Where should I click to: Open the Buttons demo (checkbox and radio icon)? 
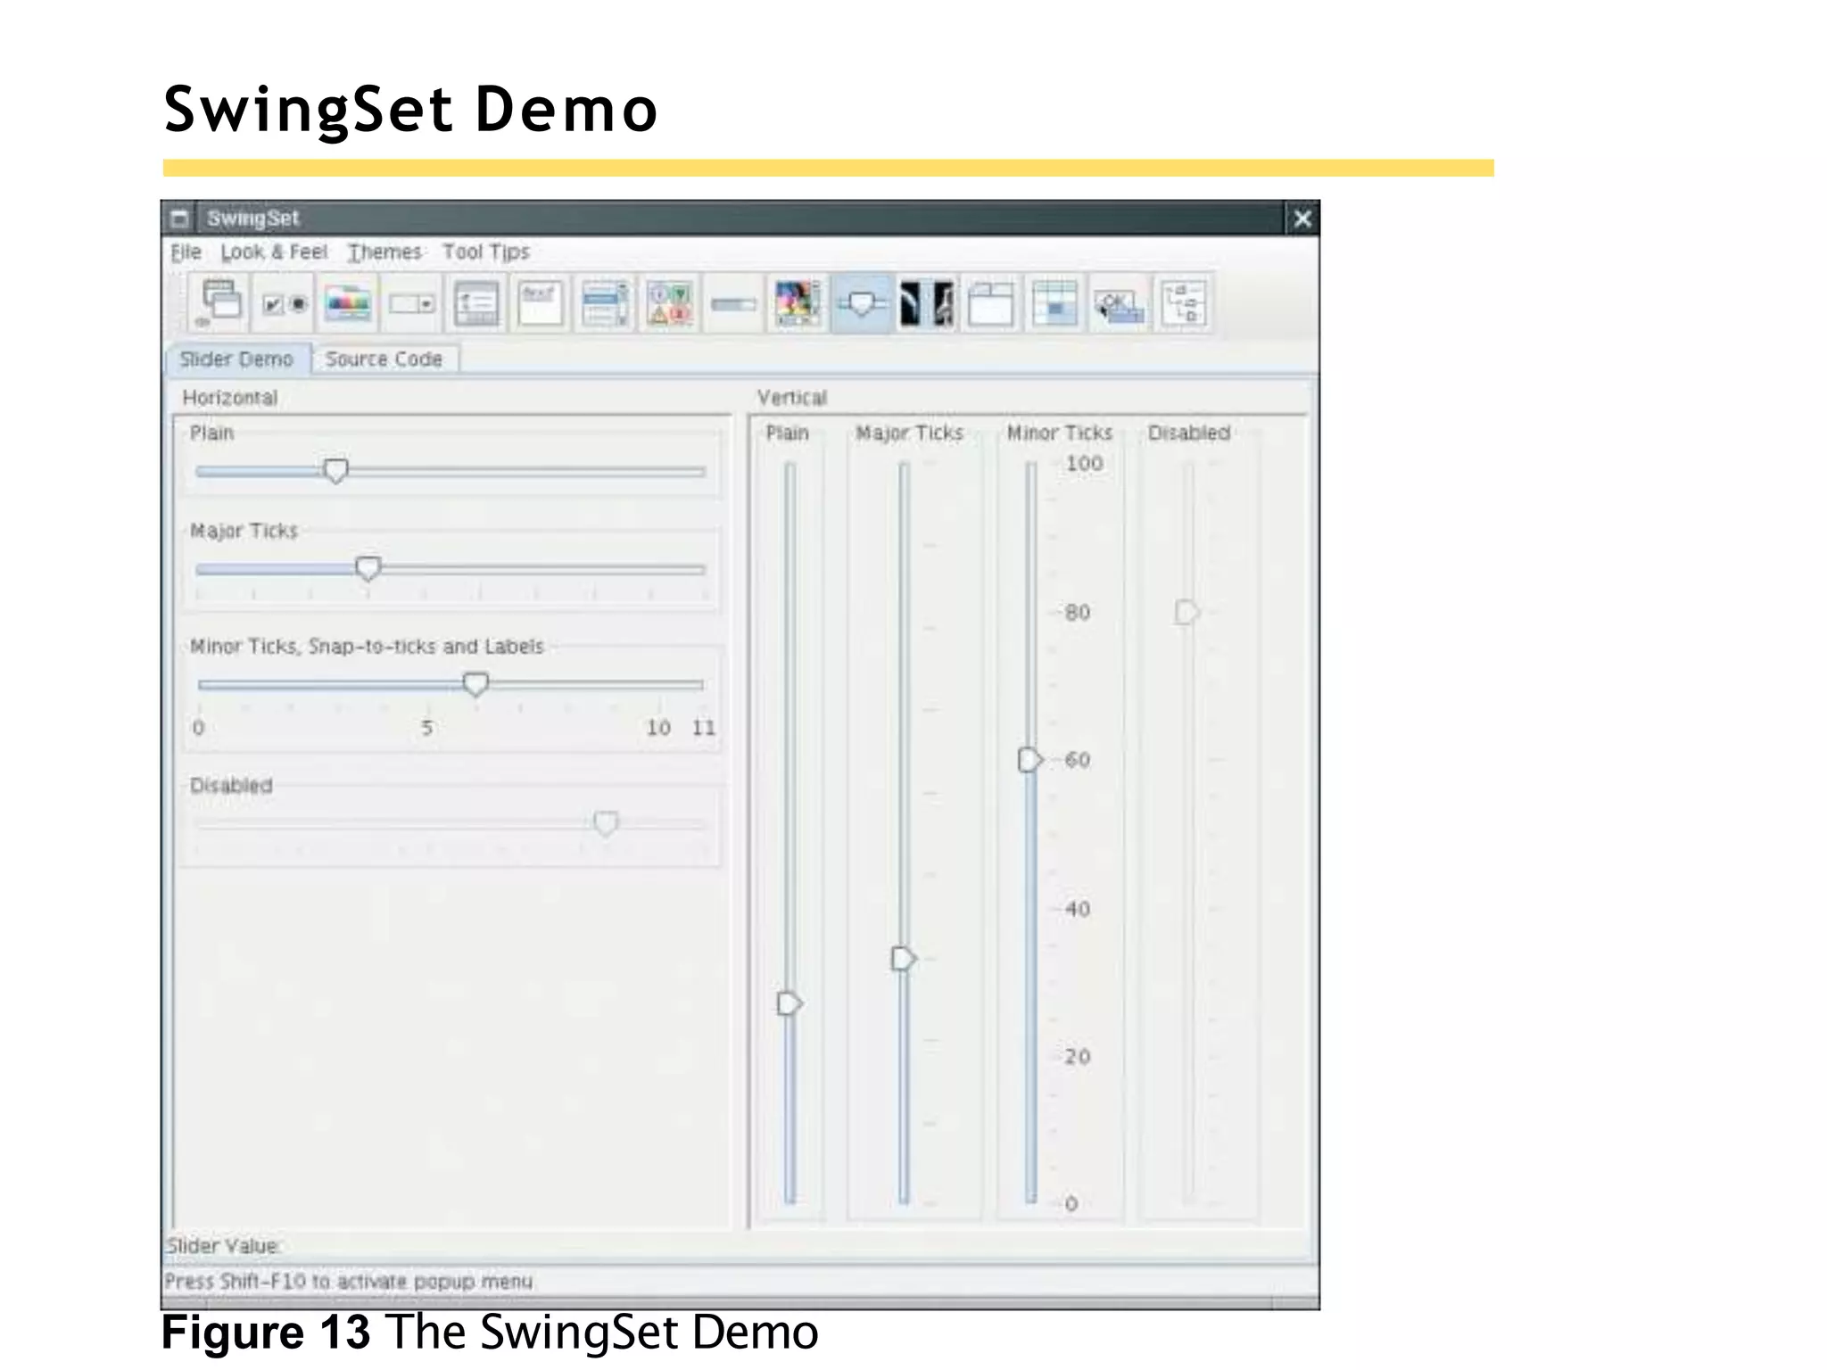pyautogui.click(x=285, y=304)
